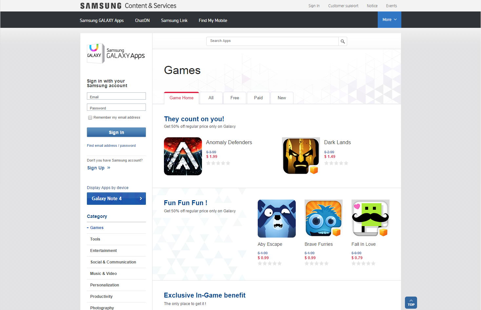The image size is (481, 310).
Task: Open Customer support link
Action: click(343, 6)
